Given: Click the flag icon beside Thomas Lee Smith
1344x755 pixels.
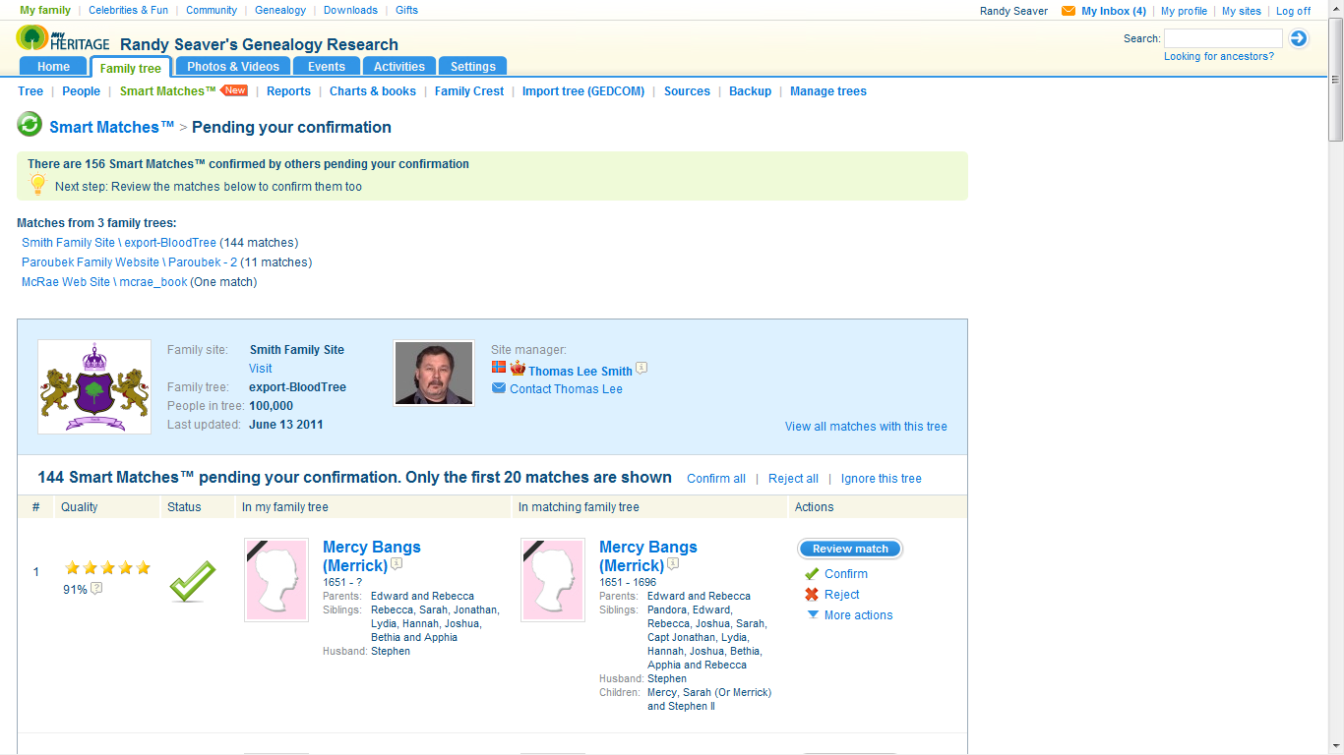Looking at the screenshot, I should [499, 368].
